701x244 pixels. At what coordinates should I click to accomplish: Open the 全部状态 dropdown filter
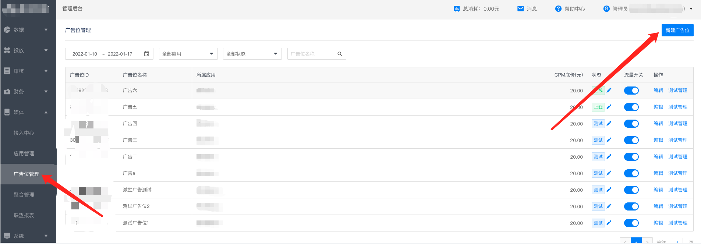coord(252,54)
